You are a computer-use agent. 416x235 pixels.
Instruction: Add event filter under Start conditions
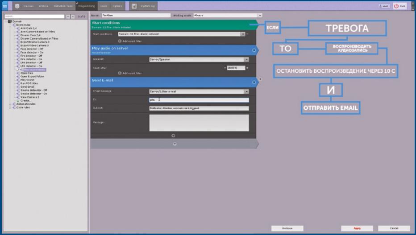(x=129, y=41)
